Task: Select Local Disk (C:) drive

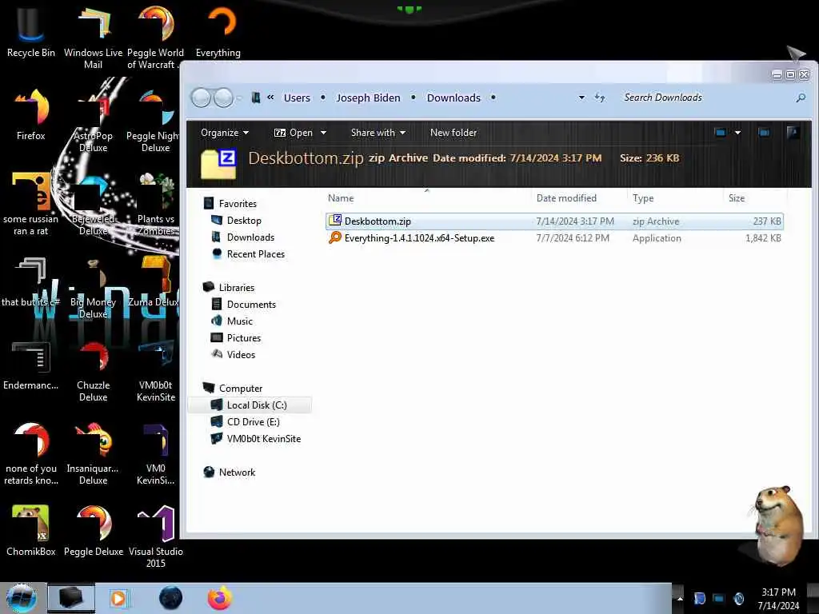Action: (250, 405)
